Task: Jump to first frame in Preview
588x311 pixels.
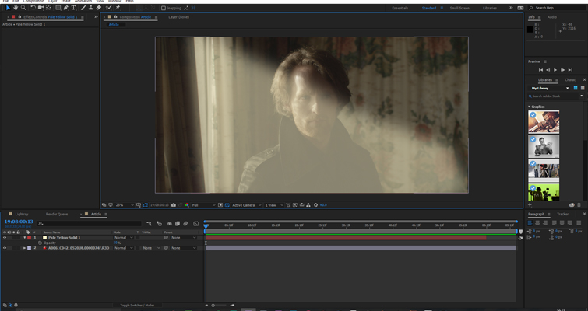Action: pyautogui.click(x=540, y=70)
